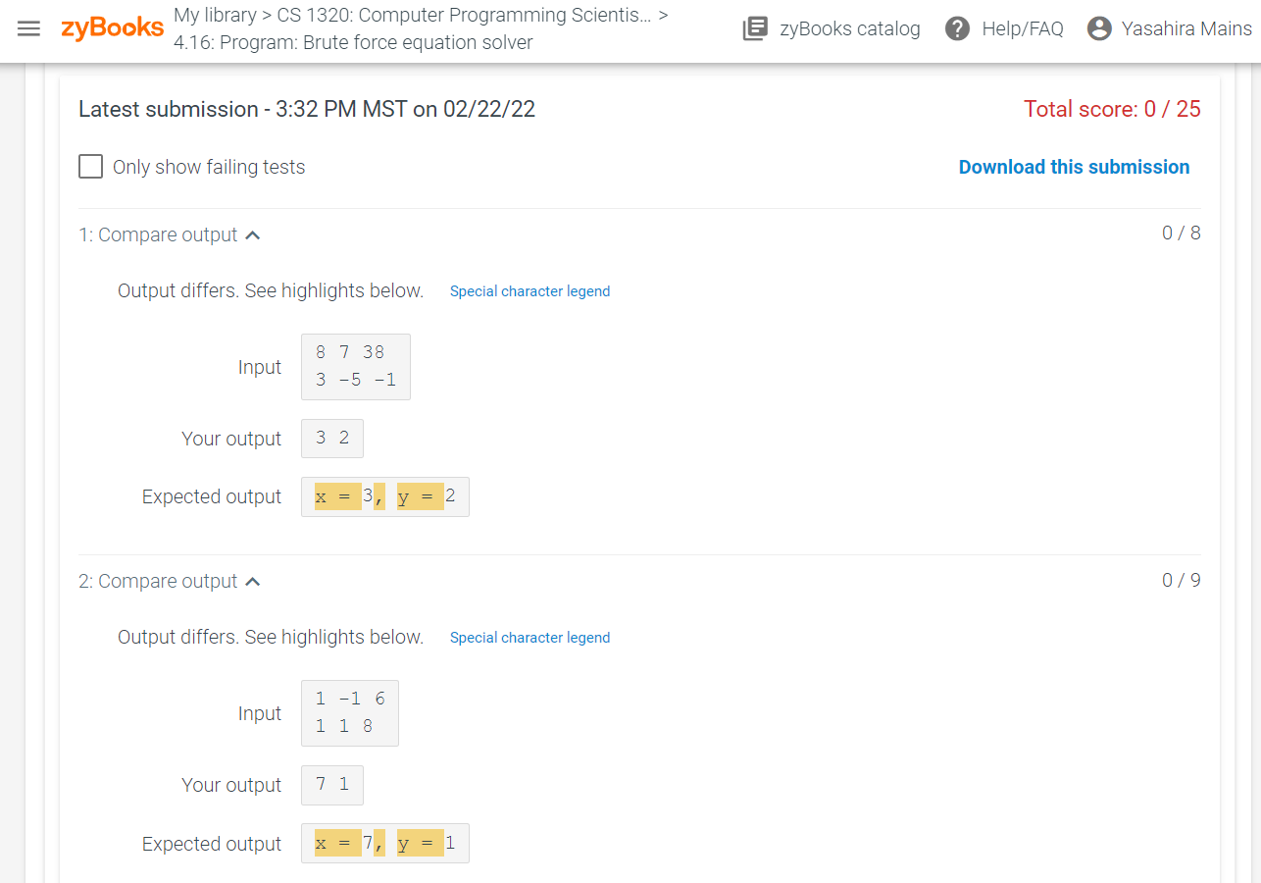The width and height of the screenshot is (1261, 883).
Task: Select your output box showing 7 1
Action: pyautogui.click(x=331, y=785)
